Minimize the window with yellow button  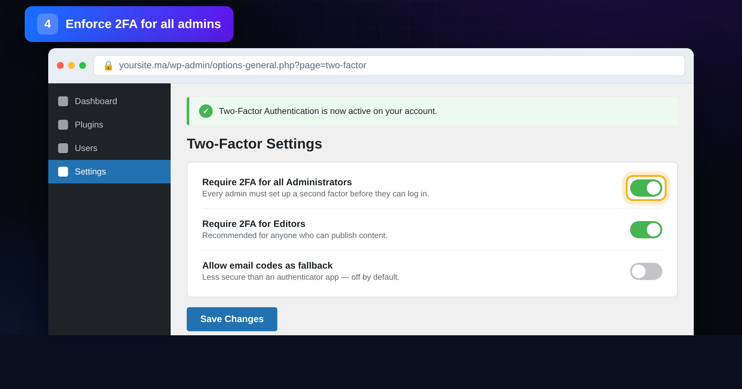(71, 65)
